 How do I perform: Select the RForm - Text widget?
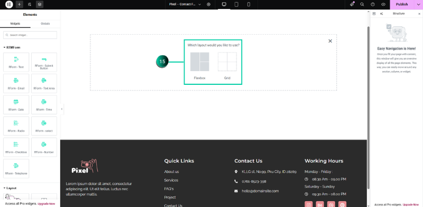pyautogui.click(x=16, y=62)
